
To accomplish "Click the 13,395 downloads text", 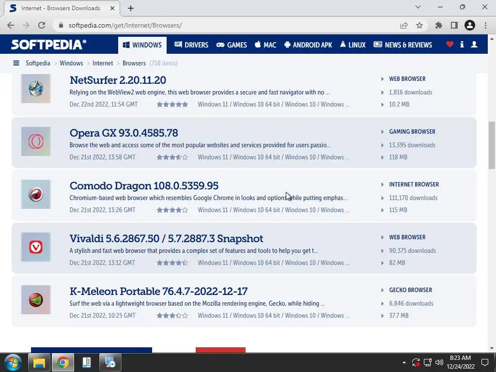I will point(412,145).
